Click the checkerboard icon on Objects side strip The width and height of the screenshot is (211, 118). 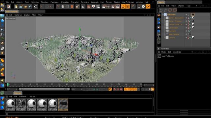pos(159,35)
